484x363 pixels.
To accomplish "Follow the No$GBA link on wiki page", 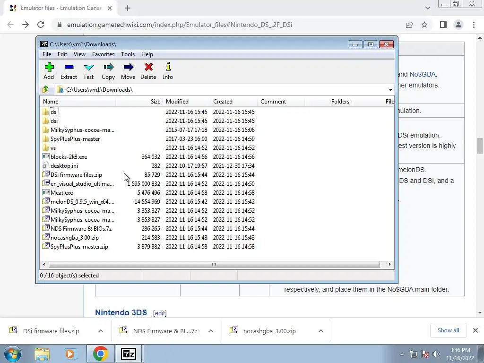I will 423,74.
